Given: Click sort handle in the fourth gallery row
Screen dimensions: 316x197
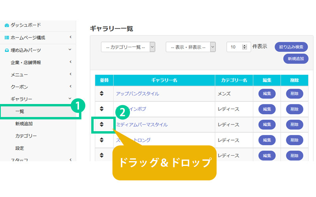Looking at the screenshot, I should pyautogui.click(x=102, y=140).
